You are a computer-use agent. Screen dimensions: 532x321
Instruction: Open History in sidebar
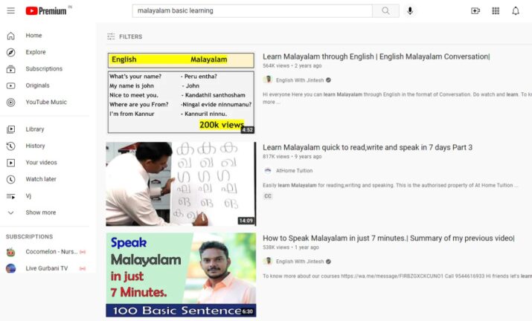pos(35,146)
